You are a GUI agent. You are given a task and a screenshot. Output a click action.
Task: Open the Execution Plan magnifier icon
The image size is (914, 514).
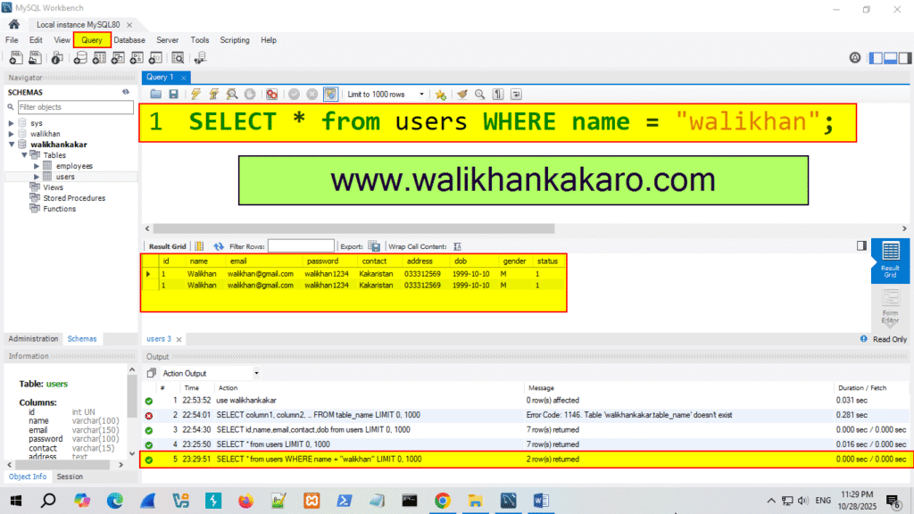(x=230, y=94)
